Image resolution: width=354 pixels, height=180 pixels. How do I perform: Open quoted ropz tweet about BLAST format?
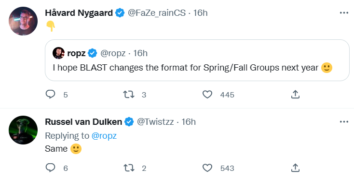point(197,60)
